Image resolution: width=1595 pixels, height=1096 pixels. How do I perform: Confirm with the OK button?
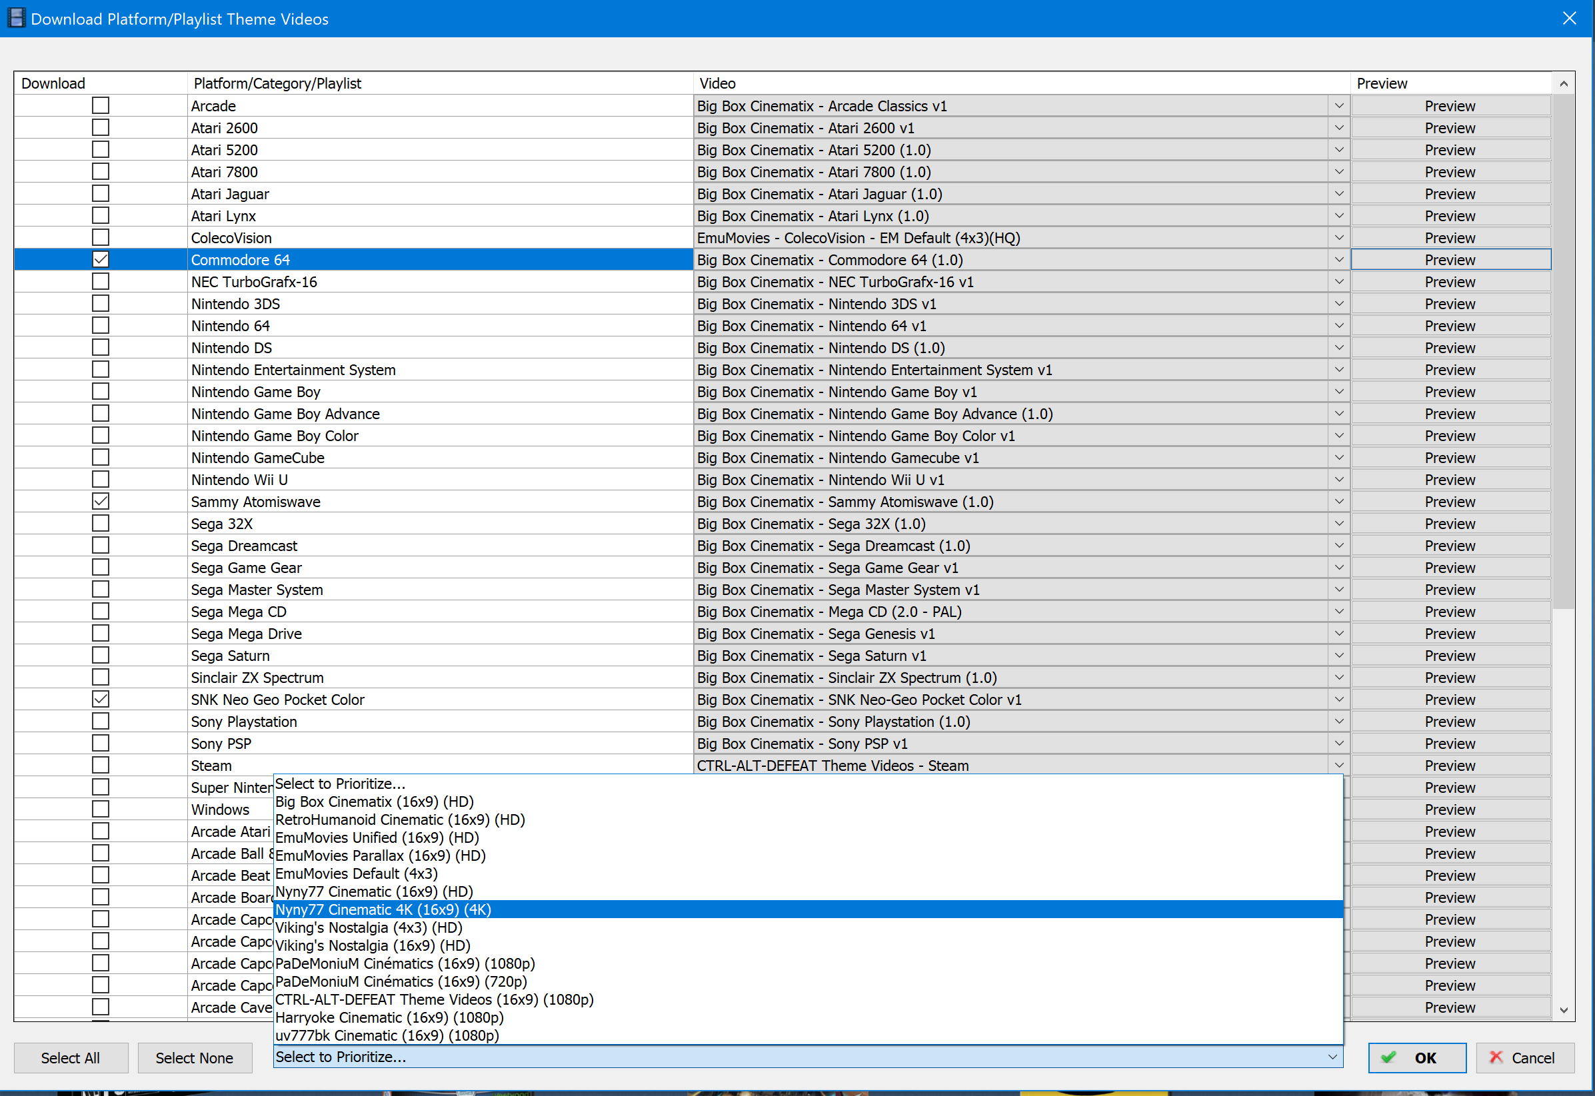coord(1417,1057)
